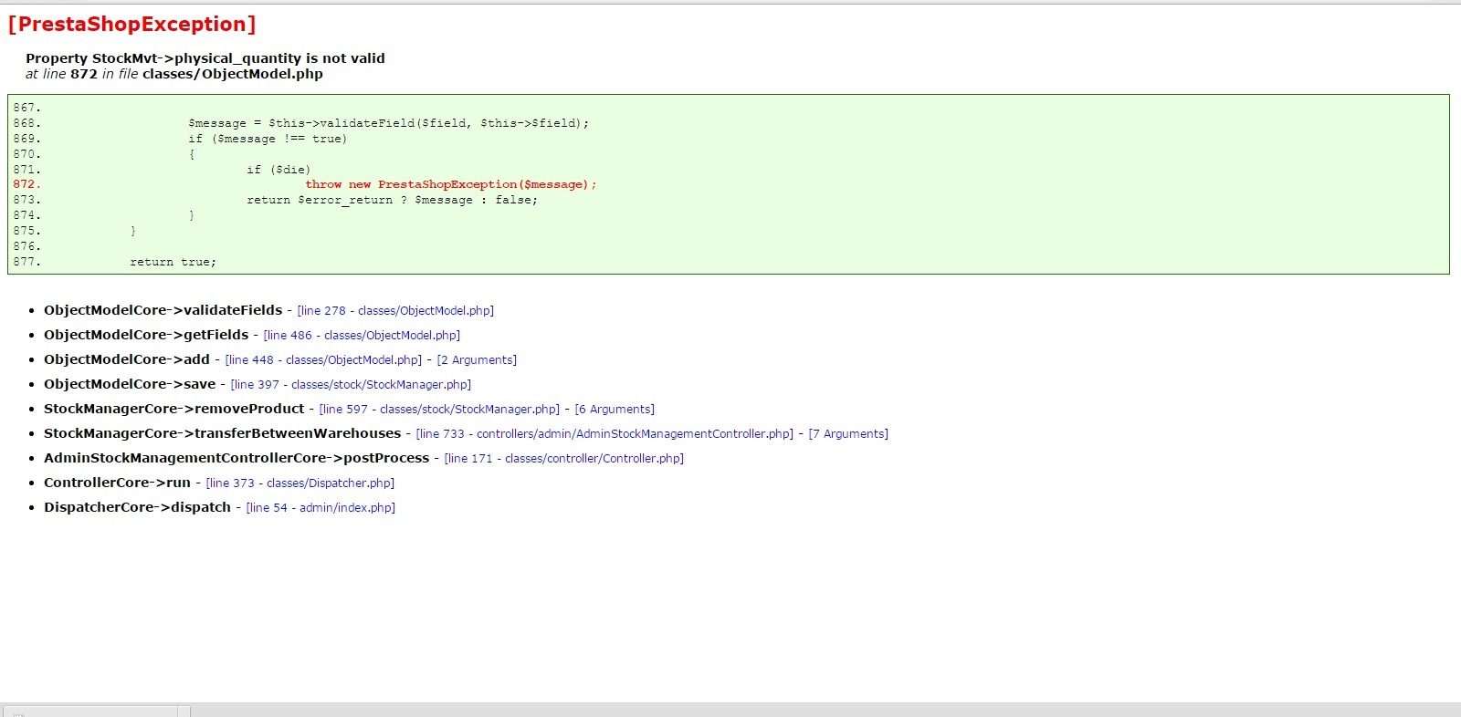Open the line 597 StockManager.php trace link
This screenshot has width=1461, height=717.
click(x=439, y=410)
